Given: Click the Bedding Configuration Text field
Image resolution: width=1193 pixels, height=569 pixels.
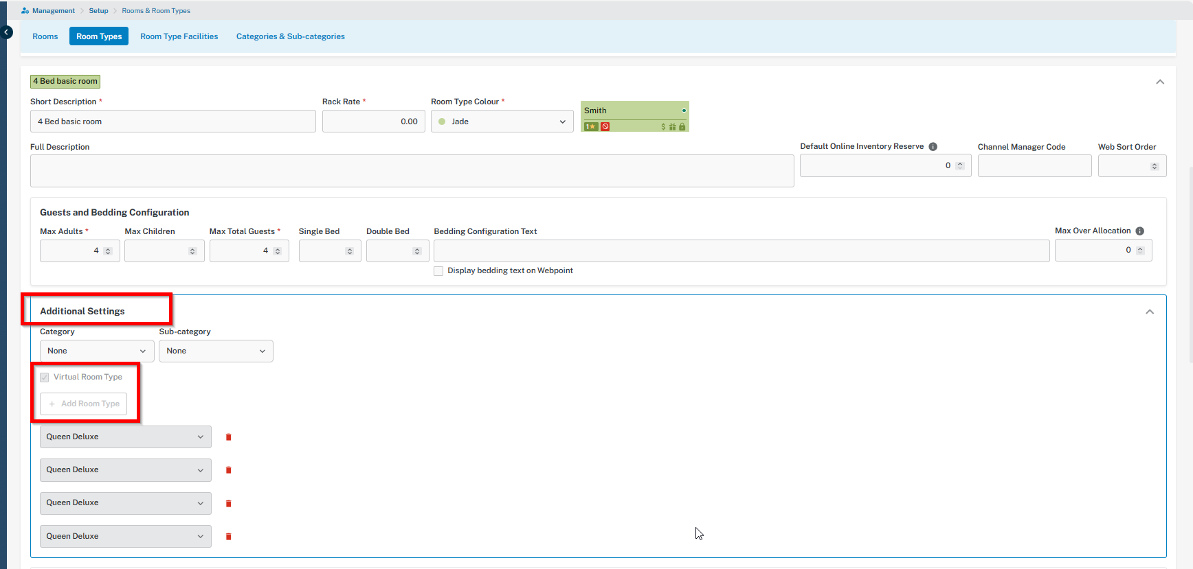Looking at the screenshot, I should pyautogui.click(x=742, y=251).
